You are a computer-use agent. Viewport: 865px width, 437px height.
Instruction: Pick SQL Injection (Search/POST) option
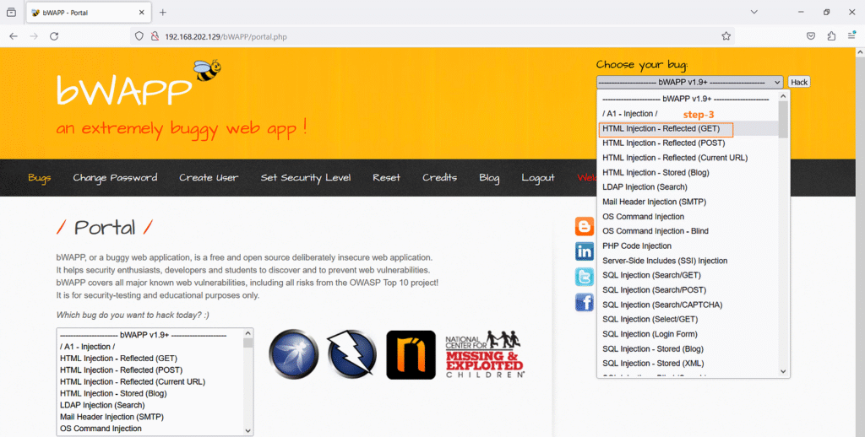point(688,290)
